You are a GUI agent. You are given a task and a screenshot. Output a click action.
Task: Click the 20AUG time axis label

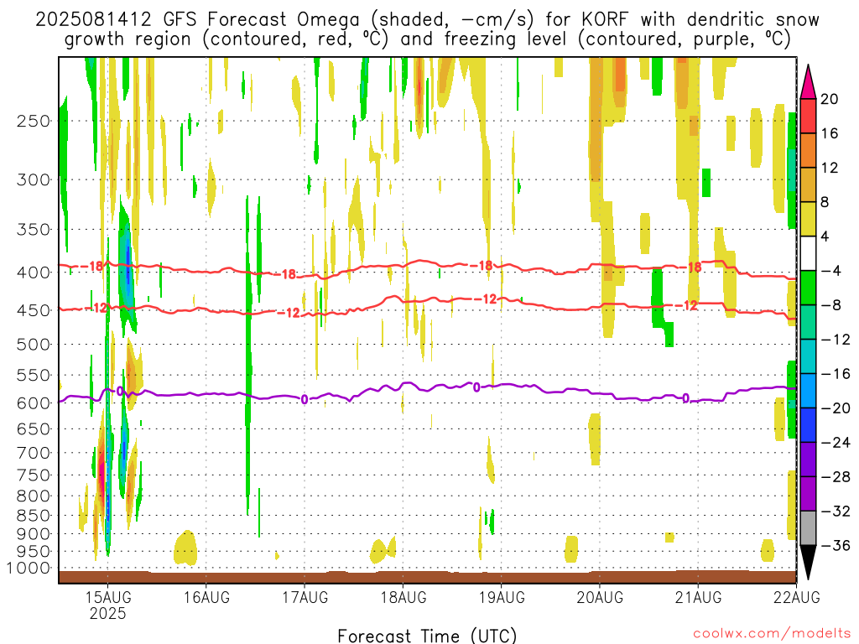coord(600,597)
